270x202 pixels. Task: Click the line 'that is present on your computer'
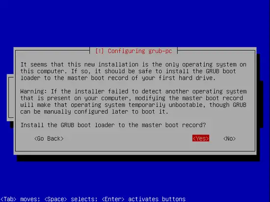132,98
